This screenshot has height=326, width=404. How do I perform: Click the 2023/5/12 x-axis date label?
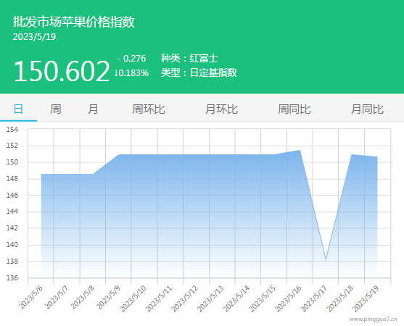coord(184,298)
